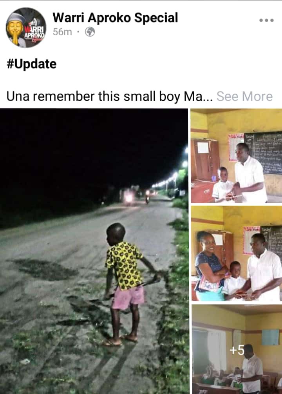The width and height of the screenshot is (282, 394).
Task: Open the large night road photo
Action: click(94, 251)
